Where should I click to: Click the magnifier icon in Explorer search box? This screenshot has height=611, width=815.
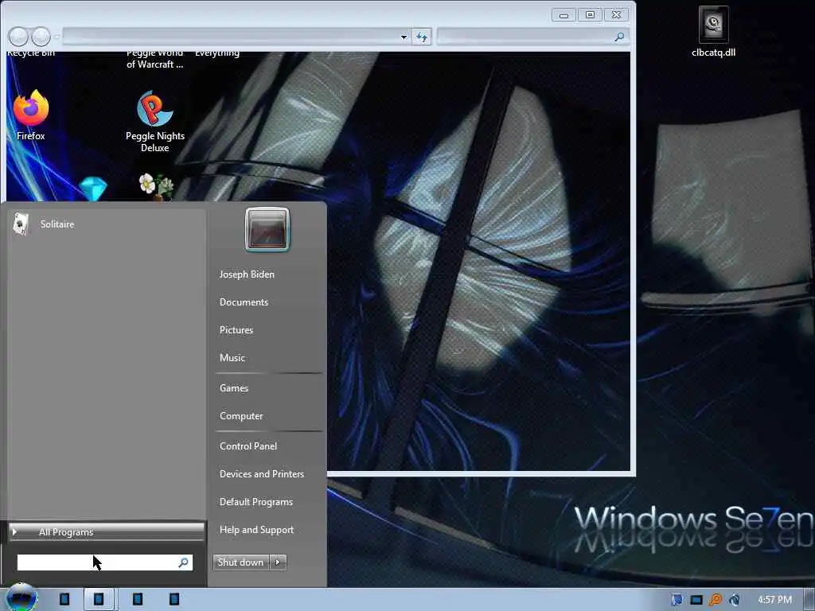tap(619, 37)
